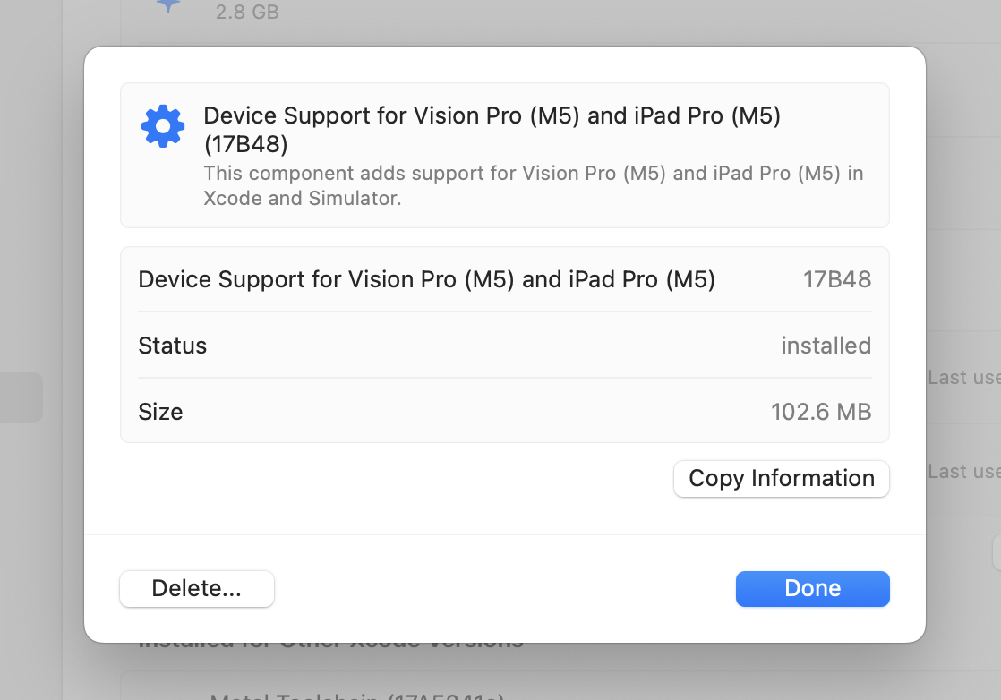Click the 17B48 build value in the table
The width and height of the screenshot is (1001, 700).
[x=836, y=279]
